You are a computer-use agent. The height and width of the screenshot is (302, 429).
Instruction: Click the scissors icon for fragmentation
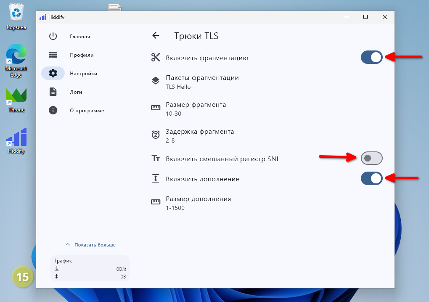point(155,57)
